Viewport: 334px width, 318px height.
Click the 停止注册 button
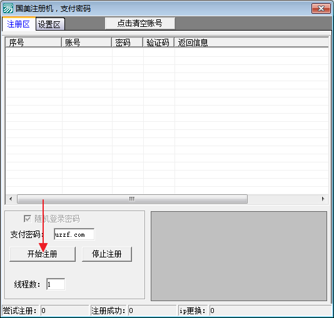pyautogui.click(x=107, y=254)
